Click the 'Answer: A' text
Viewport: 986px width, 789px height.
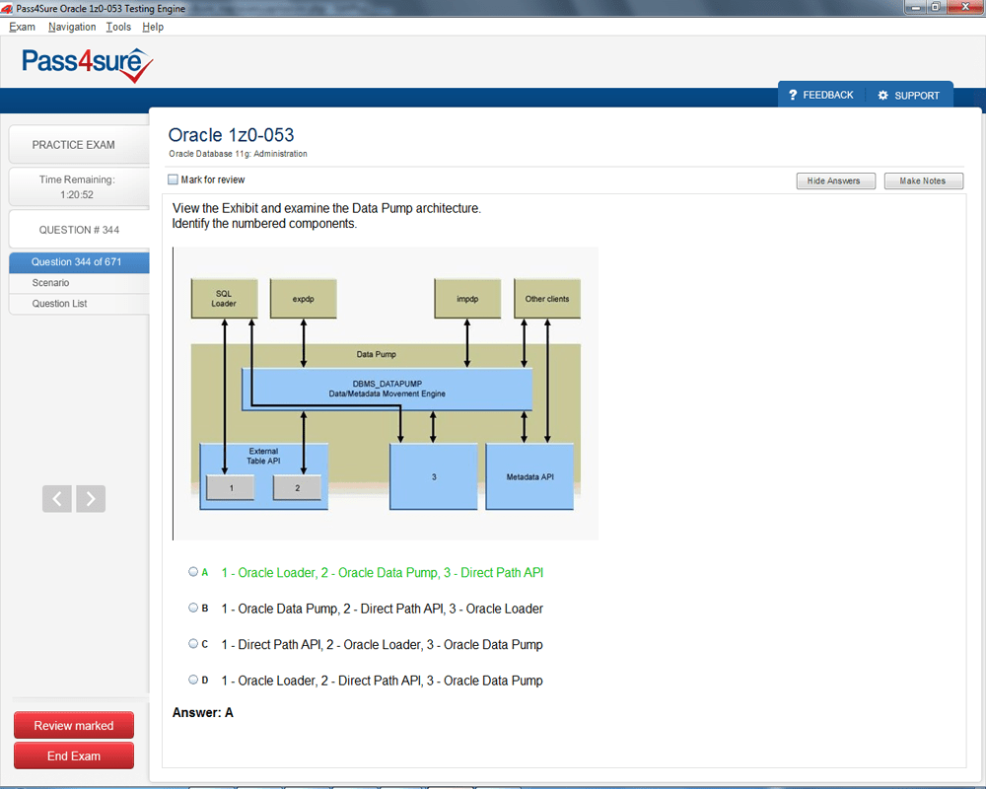pyautogui.click(x=202, y=712)
